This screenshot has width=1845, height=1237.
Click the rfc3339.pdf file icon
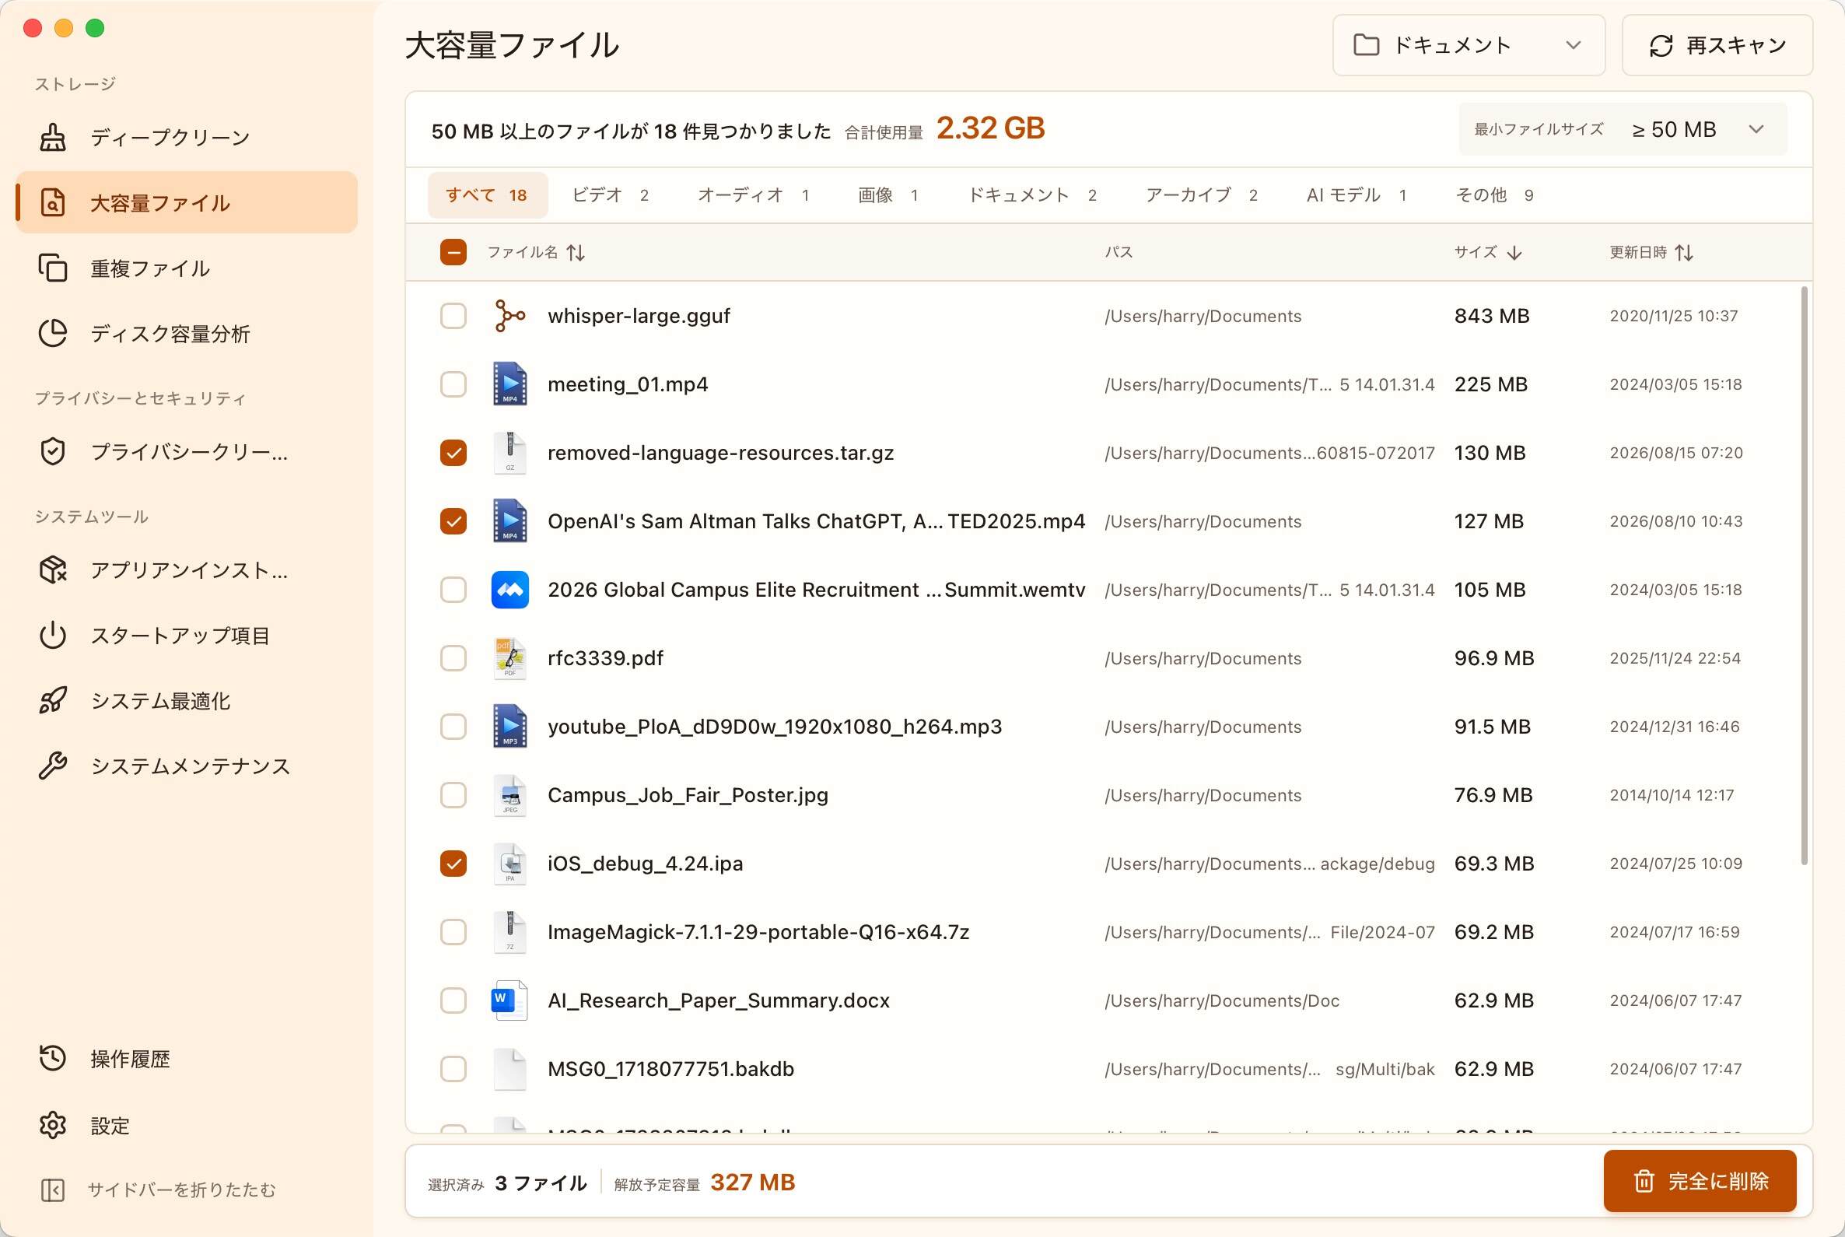coord(509,658)
